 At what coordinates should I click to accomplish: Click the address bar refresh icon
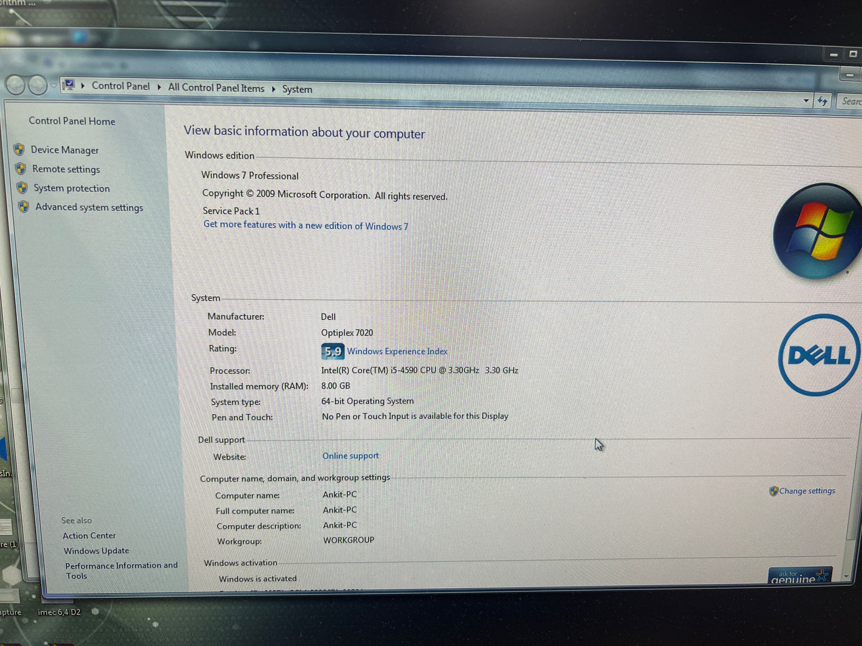[x=823, y=101]
